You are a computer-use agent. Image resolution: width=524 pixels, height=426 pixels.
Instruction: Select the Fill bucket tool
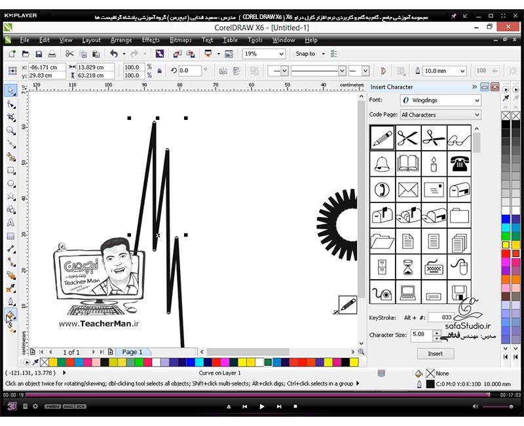click(10, 315)
